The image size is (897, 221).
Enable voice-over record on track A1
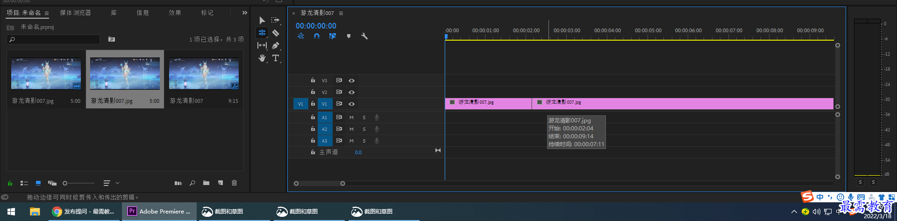377,117
